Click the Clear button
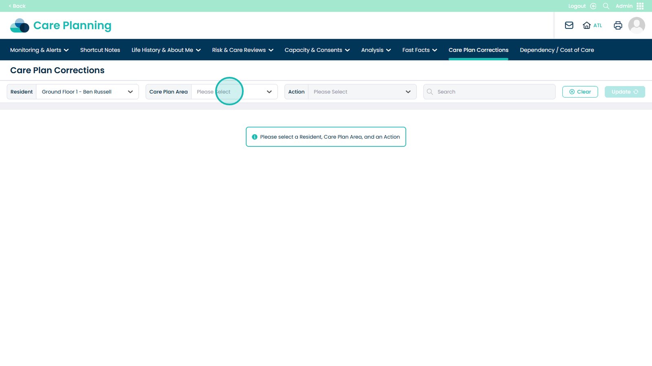Viewport: 652px width, 366px height. click(x=580, y=92)
